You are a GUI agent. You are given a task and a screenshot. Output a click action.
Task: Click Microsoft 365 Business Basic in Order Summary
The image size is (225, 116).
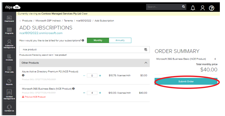[x=181, y=59]
